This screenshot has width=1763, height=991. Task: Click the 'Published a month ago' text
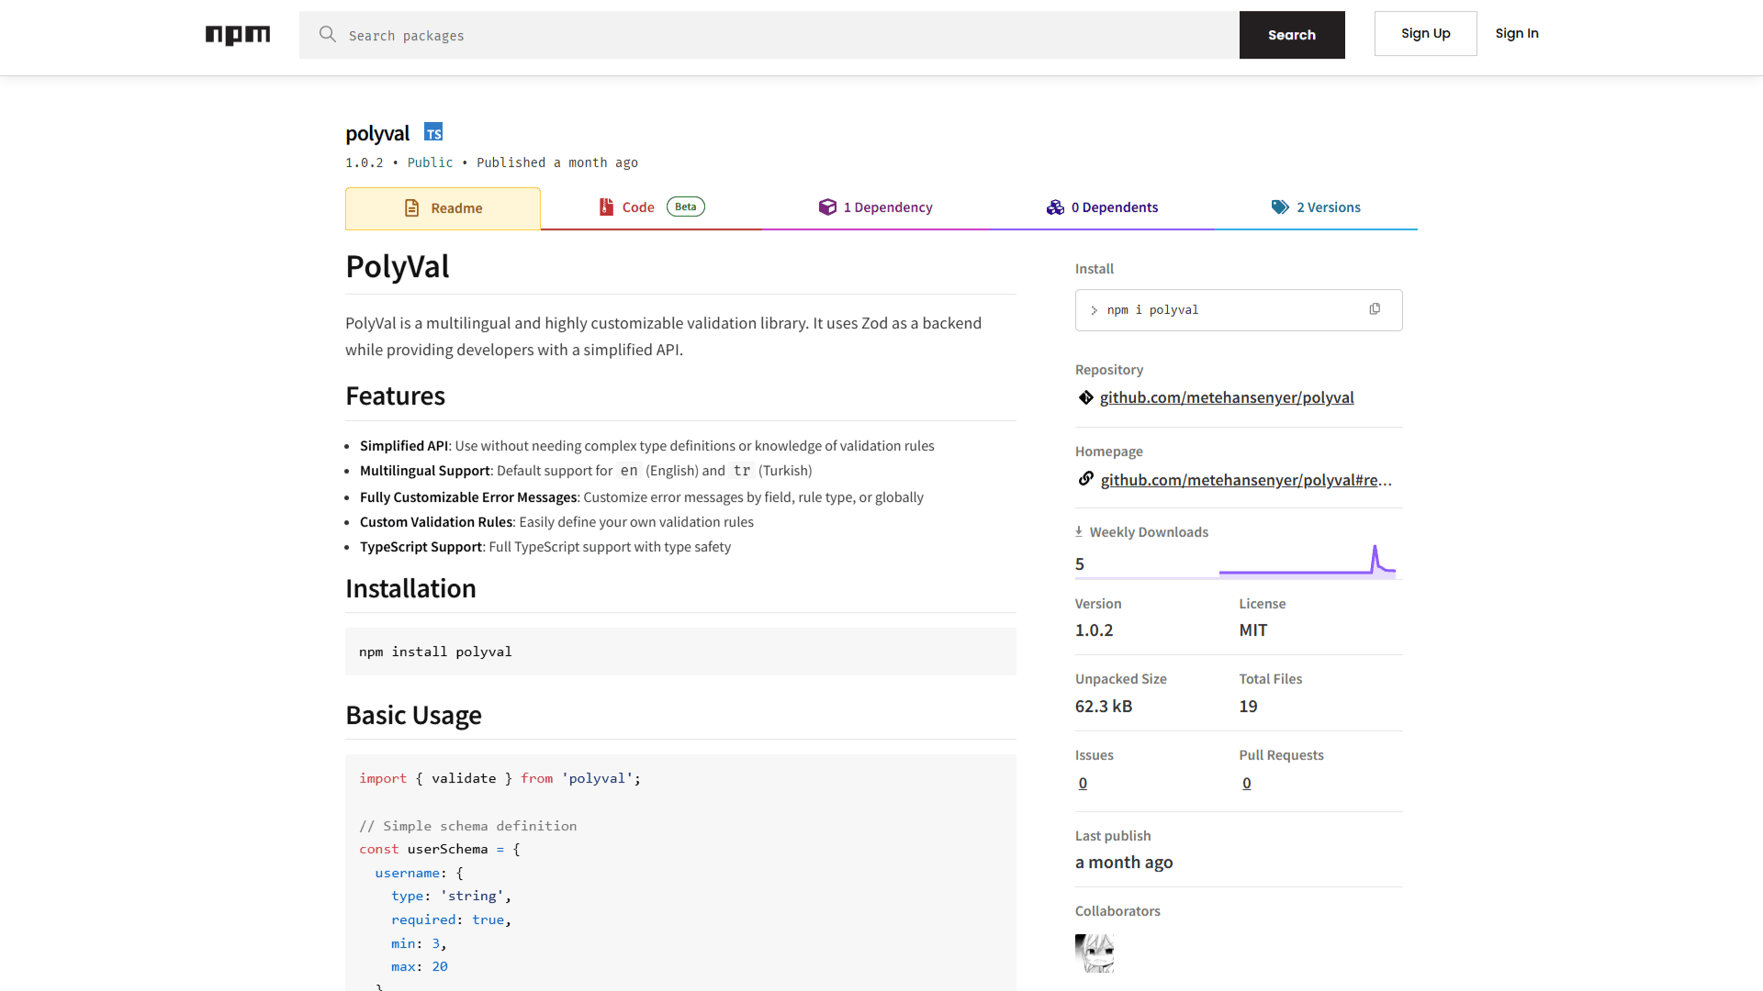[557, 162]
